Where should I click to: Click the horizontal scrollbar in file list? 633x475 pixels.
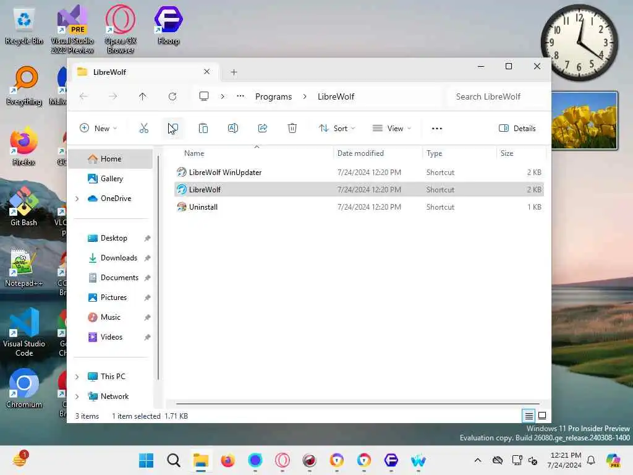pos(358,403)
